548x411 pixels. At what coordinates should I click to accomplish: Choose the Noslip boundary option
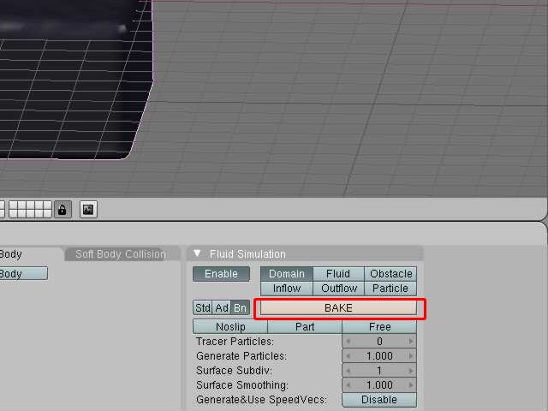click(x=230, y=327)
